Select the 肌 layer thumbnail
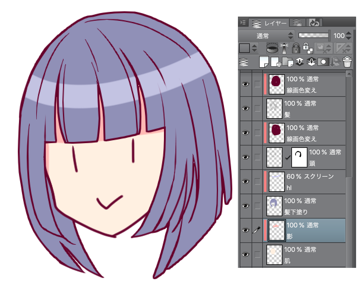The width and height of the screenshot is (360, 294). [274, 255]
